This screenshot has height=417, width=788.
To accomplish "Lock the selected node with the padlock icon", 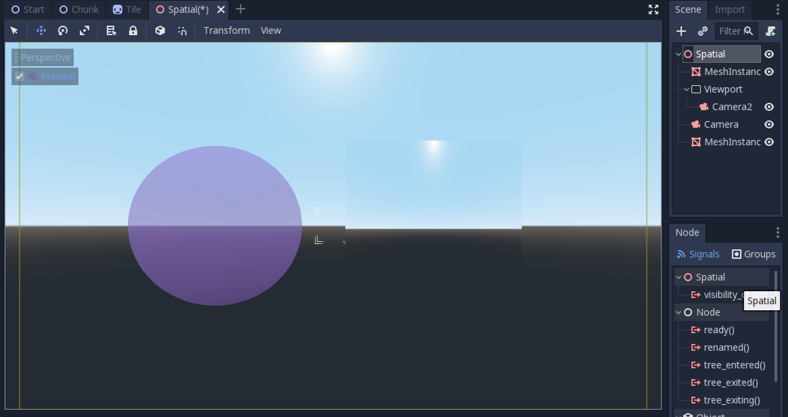I will (x=133, y=30).
